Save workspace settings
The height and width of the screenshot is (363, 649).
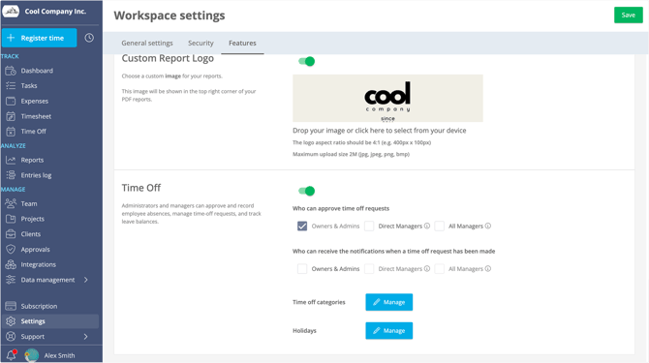(629, 15)
